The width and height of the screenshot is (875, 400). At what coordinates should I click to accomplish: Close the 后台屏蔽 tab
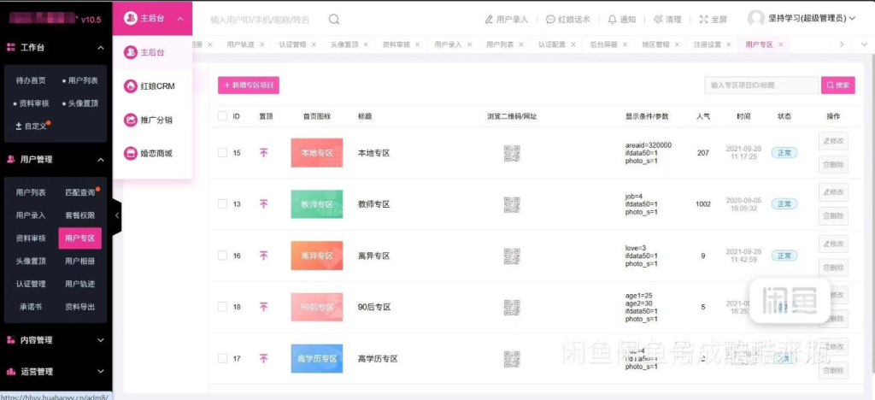[x=625, y=44]
